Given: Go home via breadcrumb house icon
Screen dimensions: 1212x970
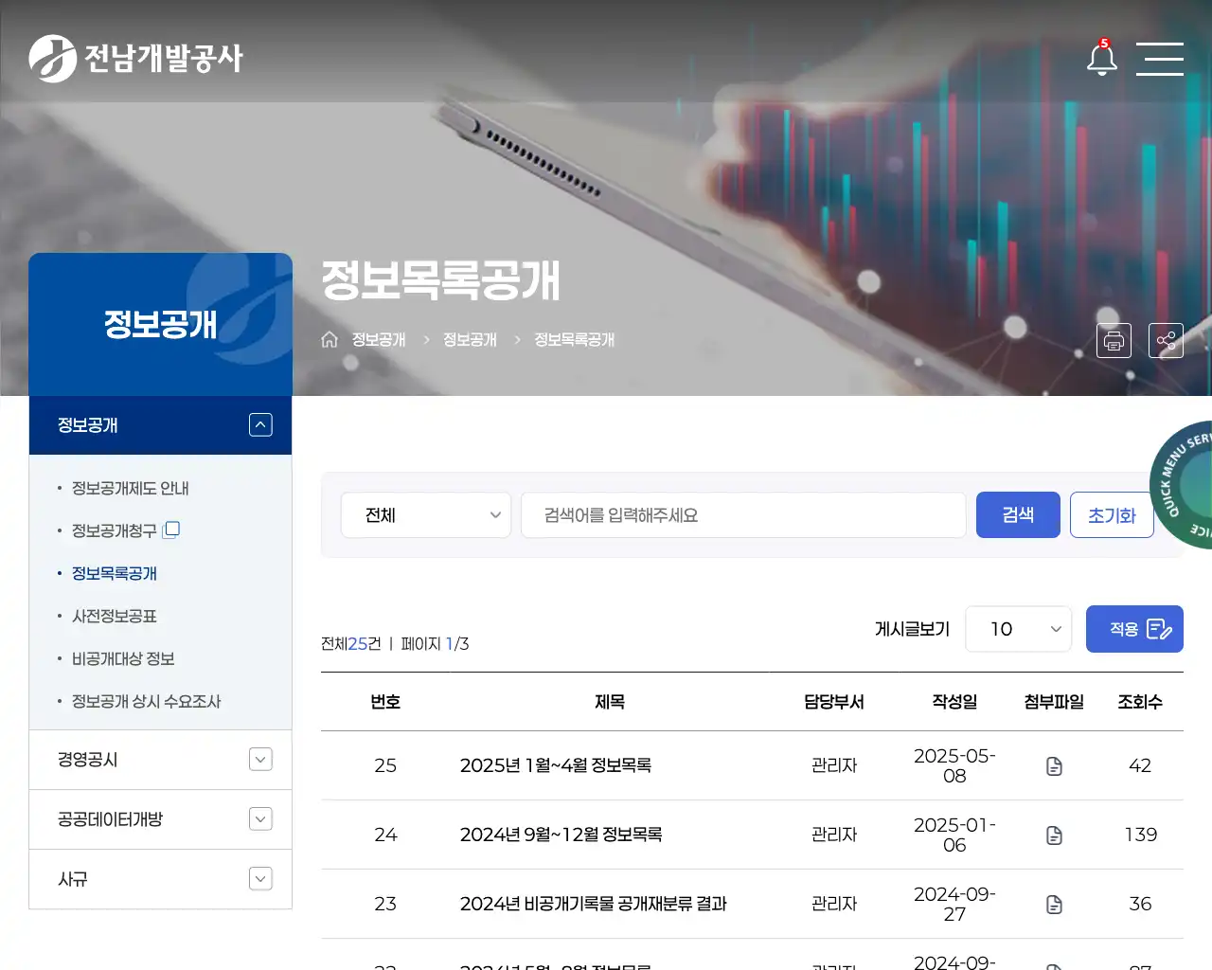Looking at the screenshot, I should tap(330, 339).
